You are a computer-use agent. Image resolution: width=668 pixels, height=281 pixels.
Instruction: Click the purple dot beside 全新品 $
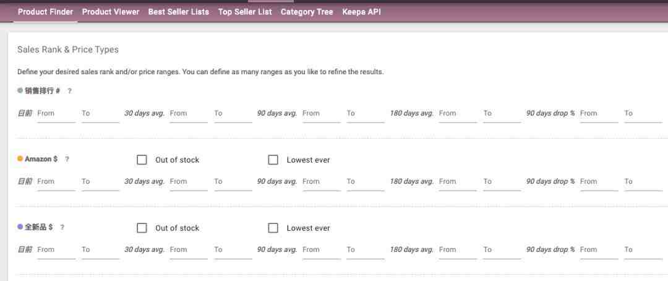click(x=20, y=227)
